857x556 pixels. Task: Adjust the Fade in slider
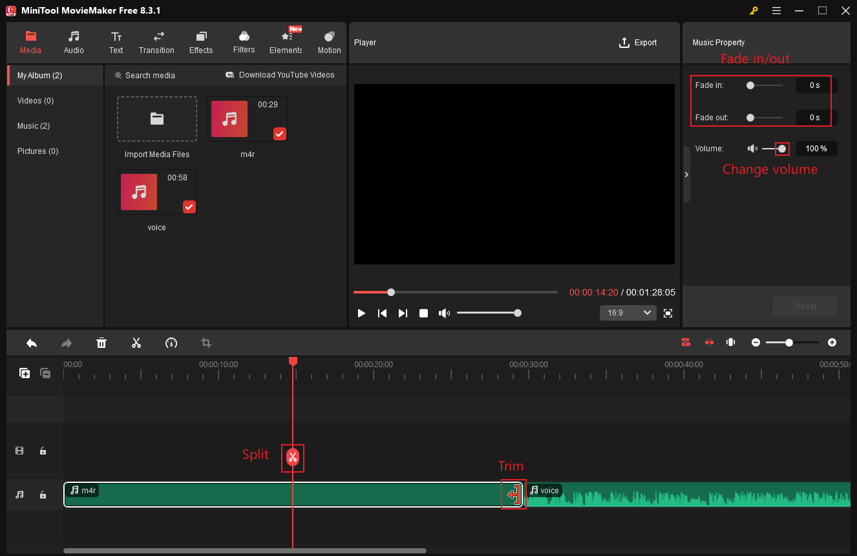(750, 85)
